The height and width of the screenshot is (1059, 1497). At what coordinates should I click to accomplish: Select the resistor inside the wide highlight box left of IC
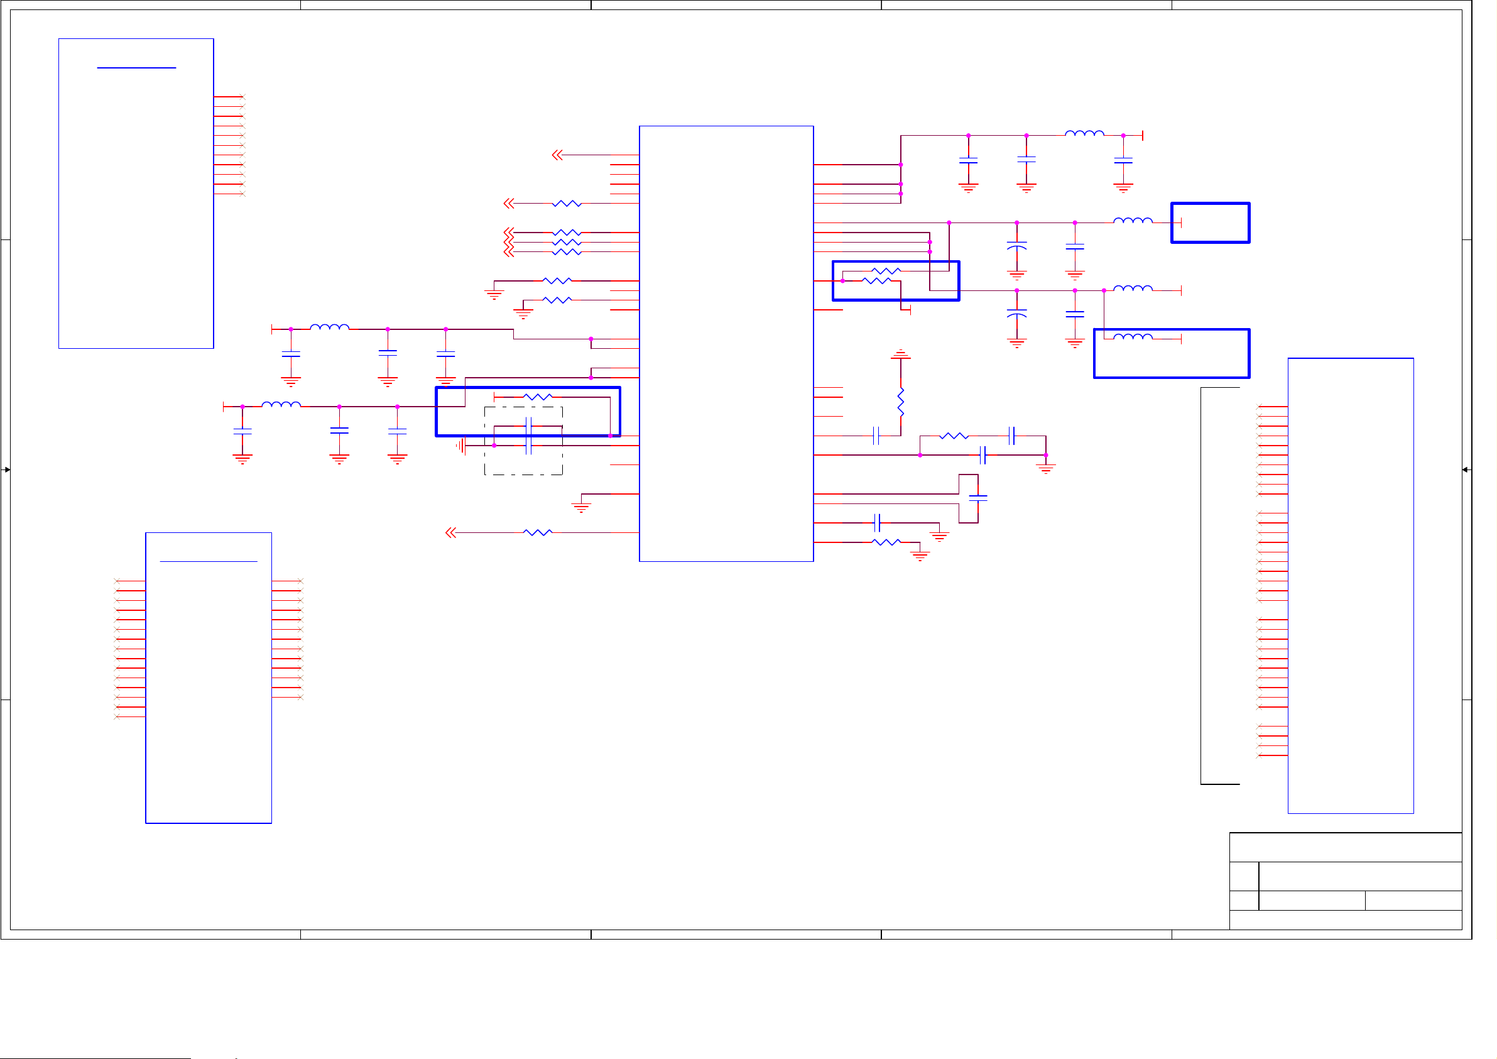point(537,396)
